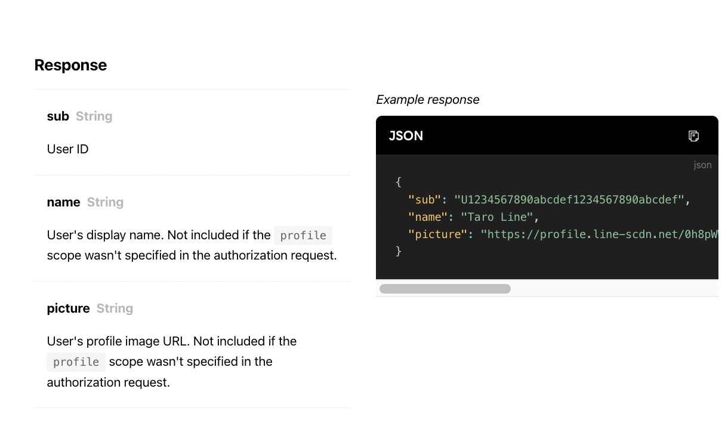Click the U1234567890abcdef user ID value in the code

tap(569, 199)
